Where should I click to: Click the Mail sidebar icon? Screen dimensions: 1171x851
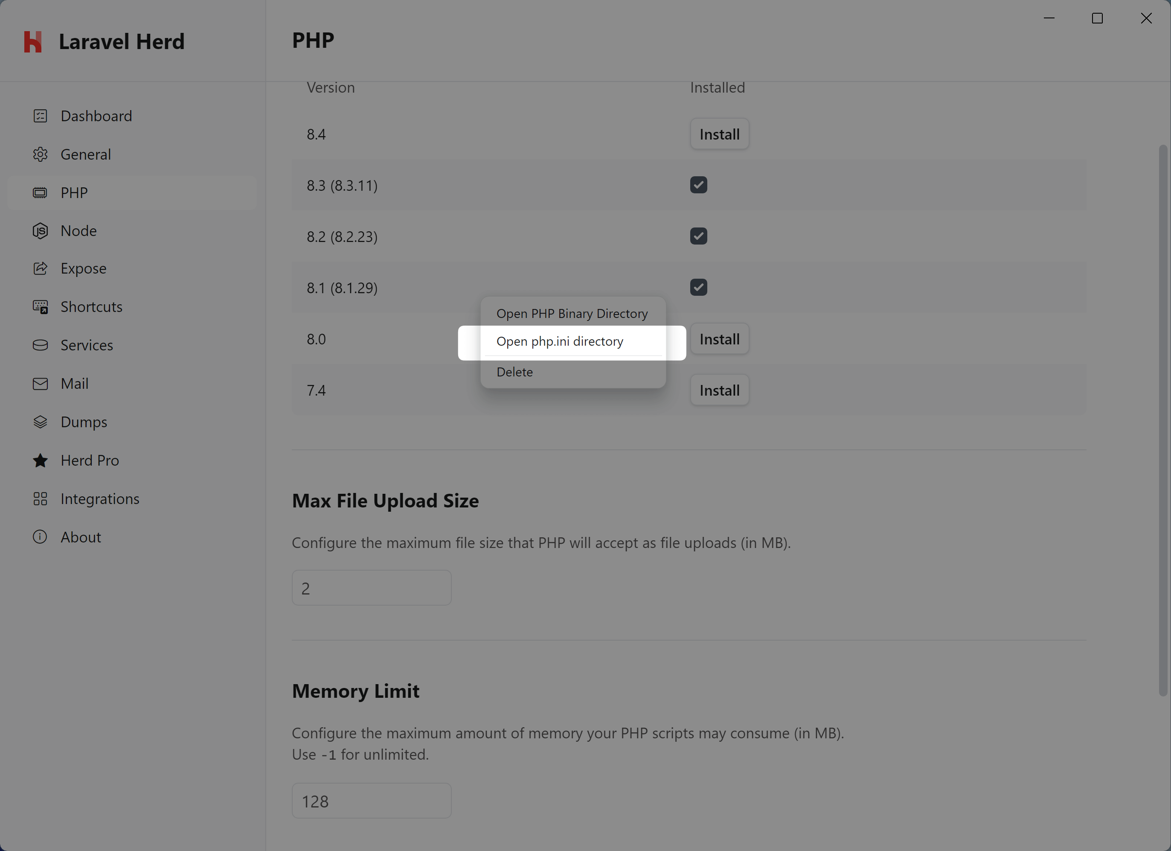coord(39,384)
